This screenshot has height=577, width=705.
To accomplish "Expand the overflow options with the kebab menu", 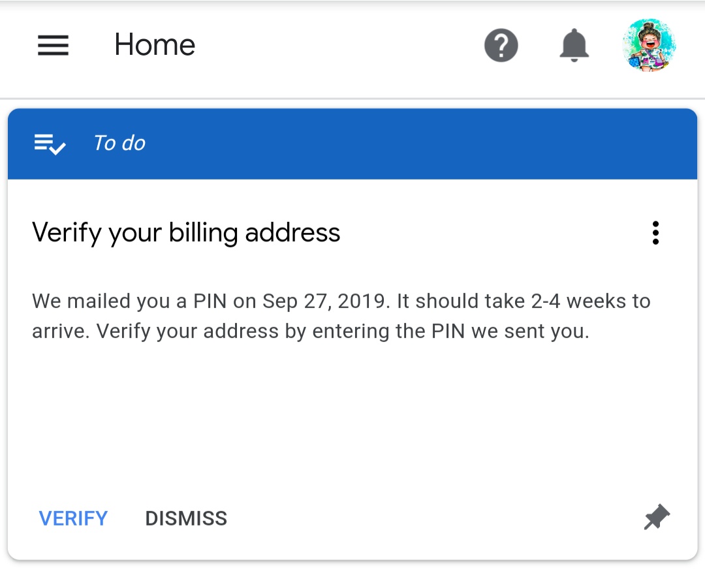I will [655, 232].
